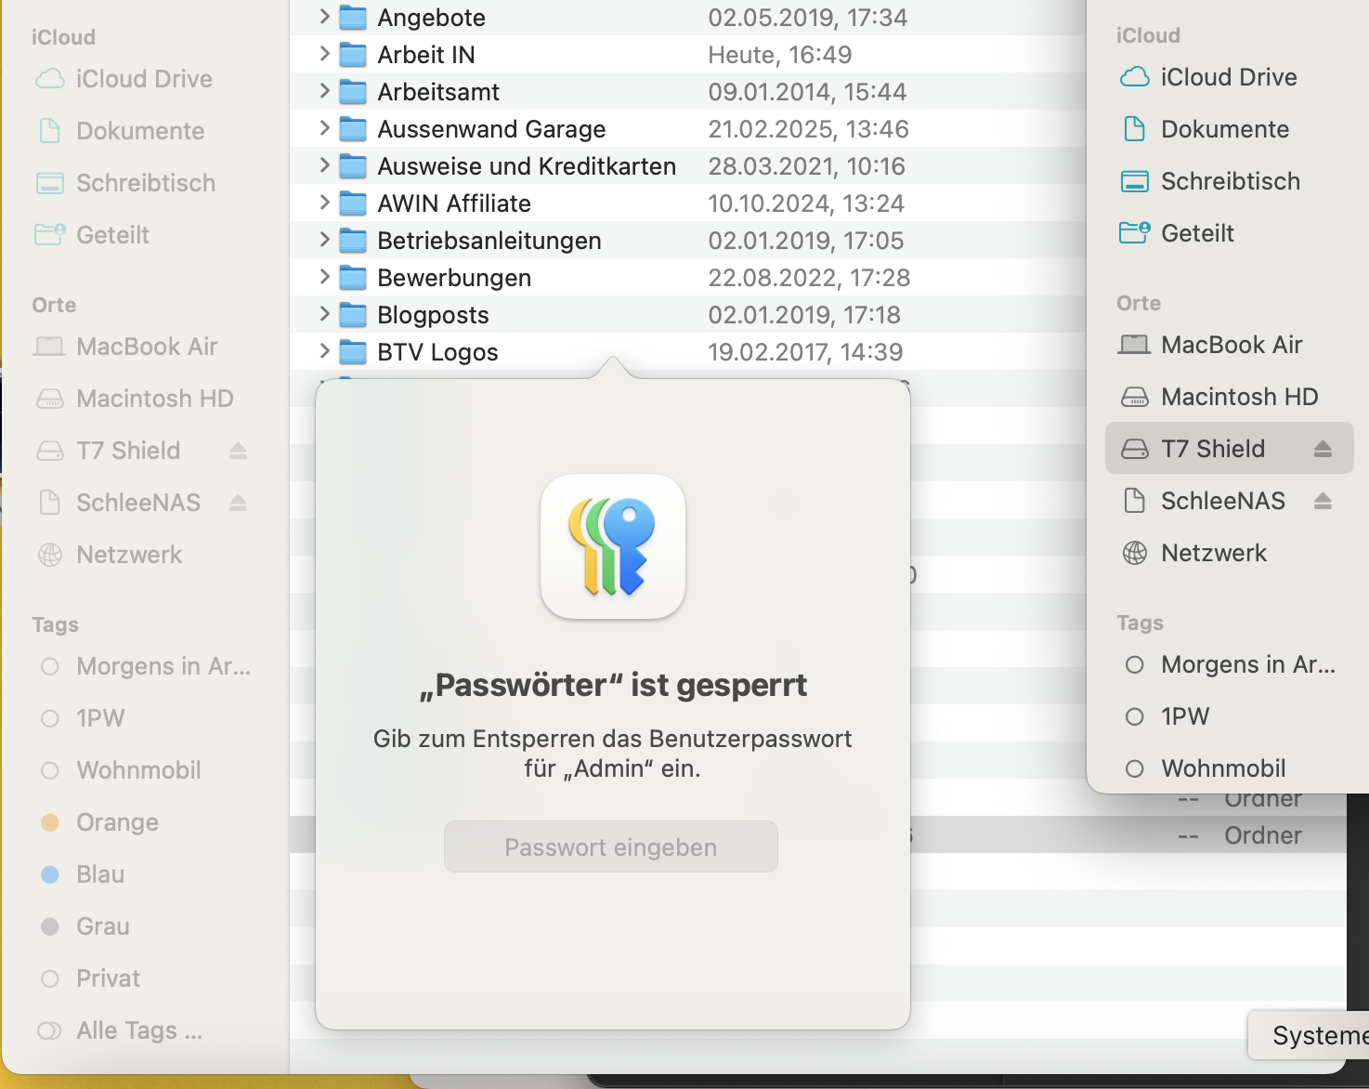Open SchleeNAS in the dimmed left sidebar
The height and width of the screenshot is (1089, 1369).
point(119,503)
